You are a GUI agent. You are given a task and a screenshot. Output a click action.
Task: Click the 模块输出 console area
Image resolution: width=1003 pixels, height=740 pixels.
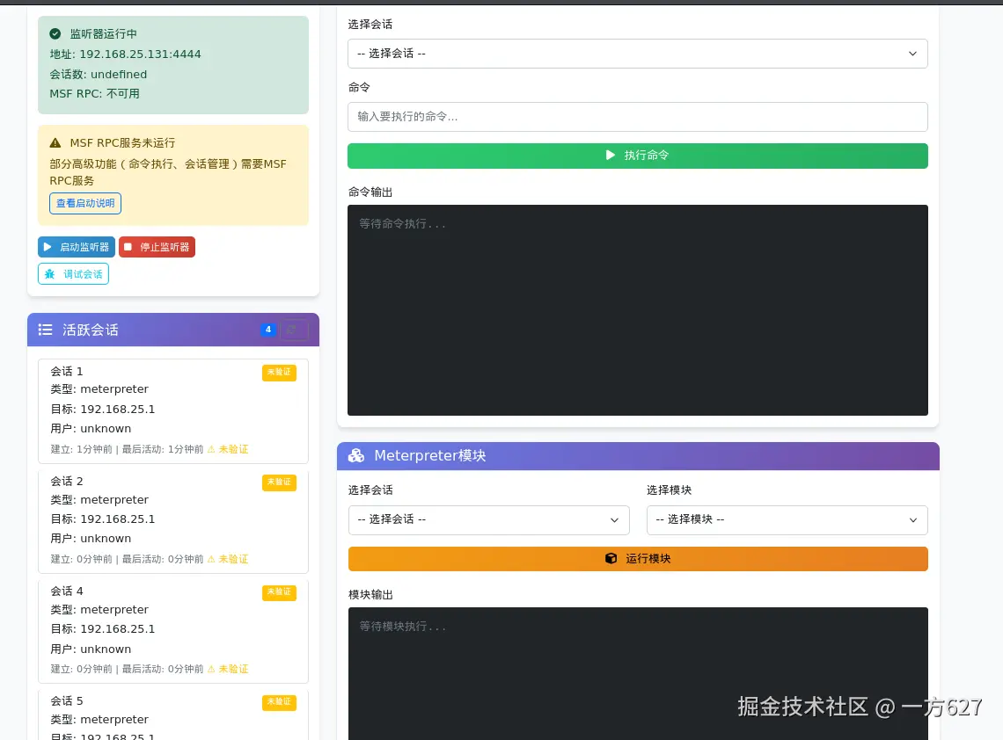point(638,673)
